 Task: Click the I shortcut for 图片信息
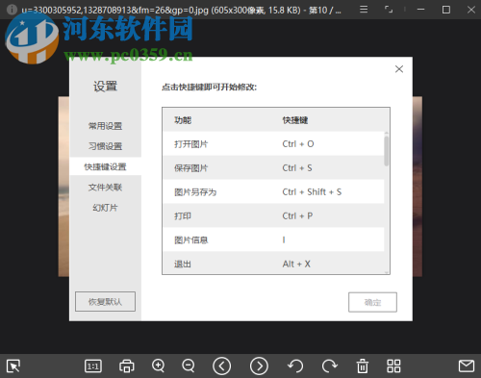click(284, 239)
